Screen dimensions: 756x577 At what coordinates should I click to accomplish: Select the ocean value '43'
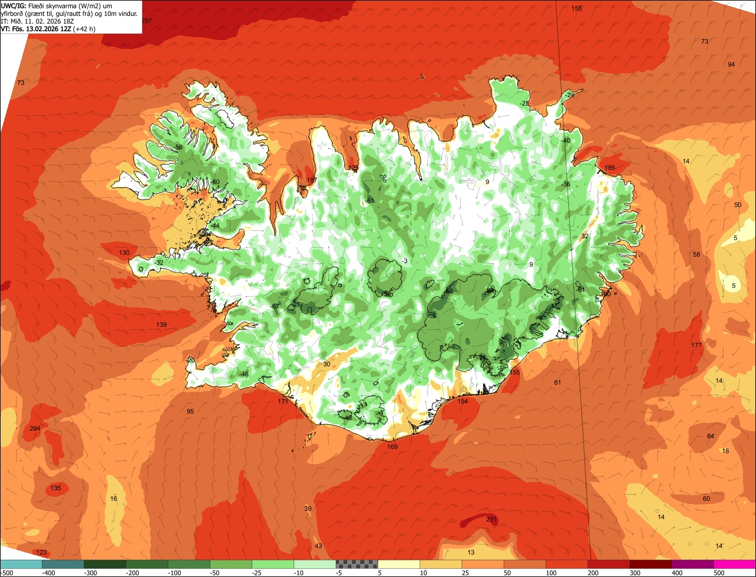pos(318,546)
